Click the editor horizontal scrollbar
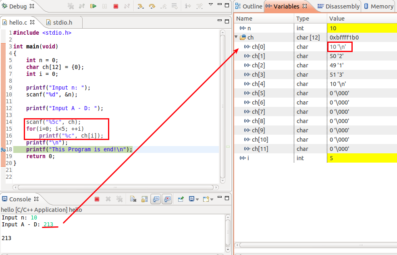Screen dimensions: 397x255 point(115,187)
